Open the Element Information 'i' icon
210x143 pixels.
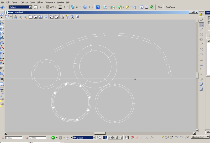[x=142, y=7]
